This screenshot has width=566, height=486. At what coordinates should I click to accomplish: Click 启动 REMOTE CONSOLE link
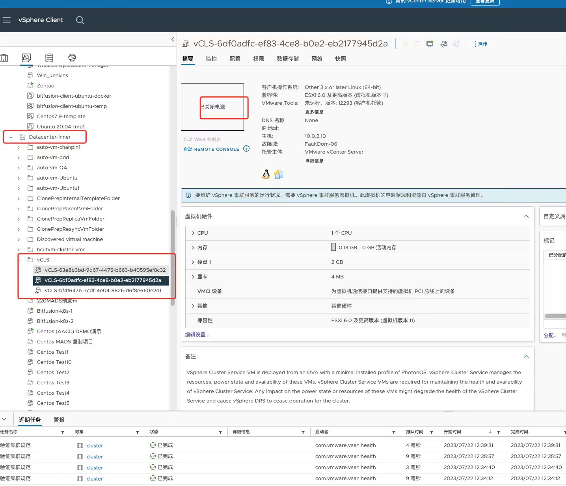coord(211,149)
